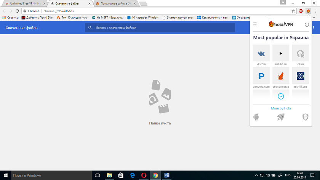Open the seasonvar.ru cat icon tile

(281, 76)
